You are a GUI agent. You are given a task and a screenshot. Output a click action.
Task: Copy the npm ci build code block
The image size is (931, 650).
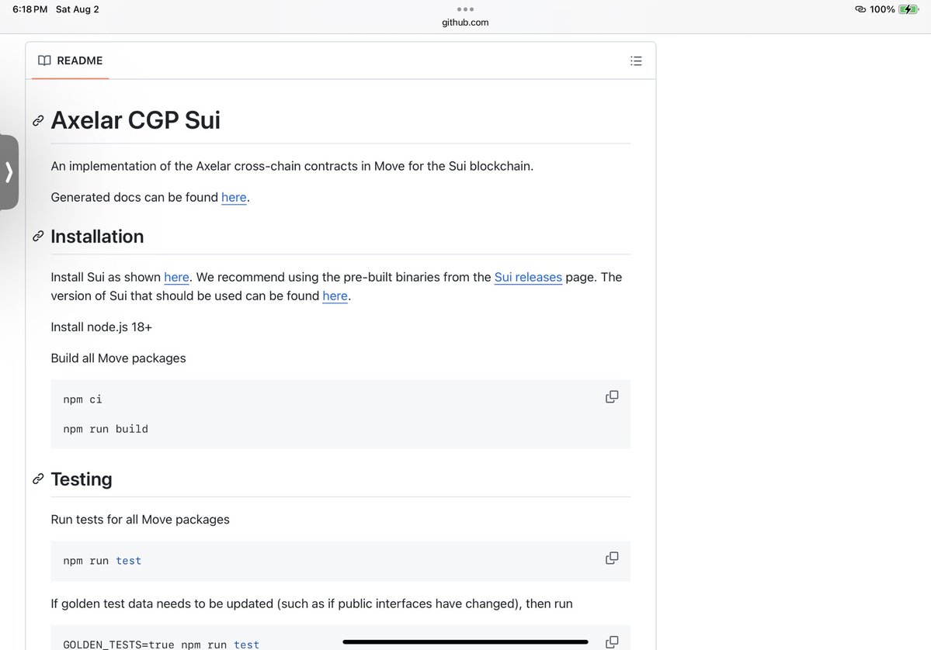click(x=612, y=397)
